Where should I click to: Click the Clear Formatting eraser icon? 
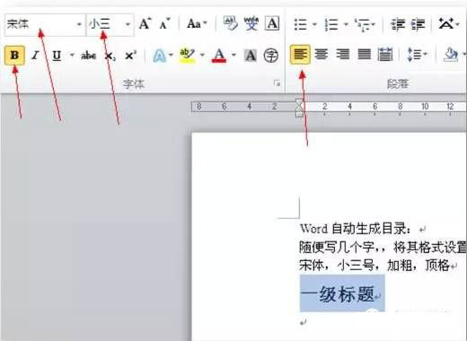(230, 24)
